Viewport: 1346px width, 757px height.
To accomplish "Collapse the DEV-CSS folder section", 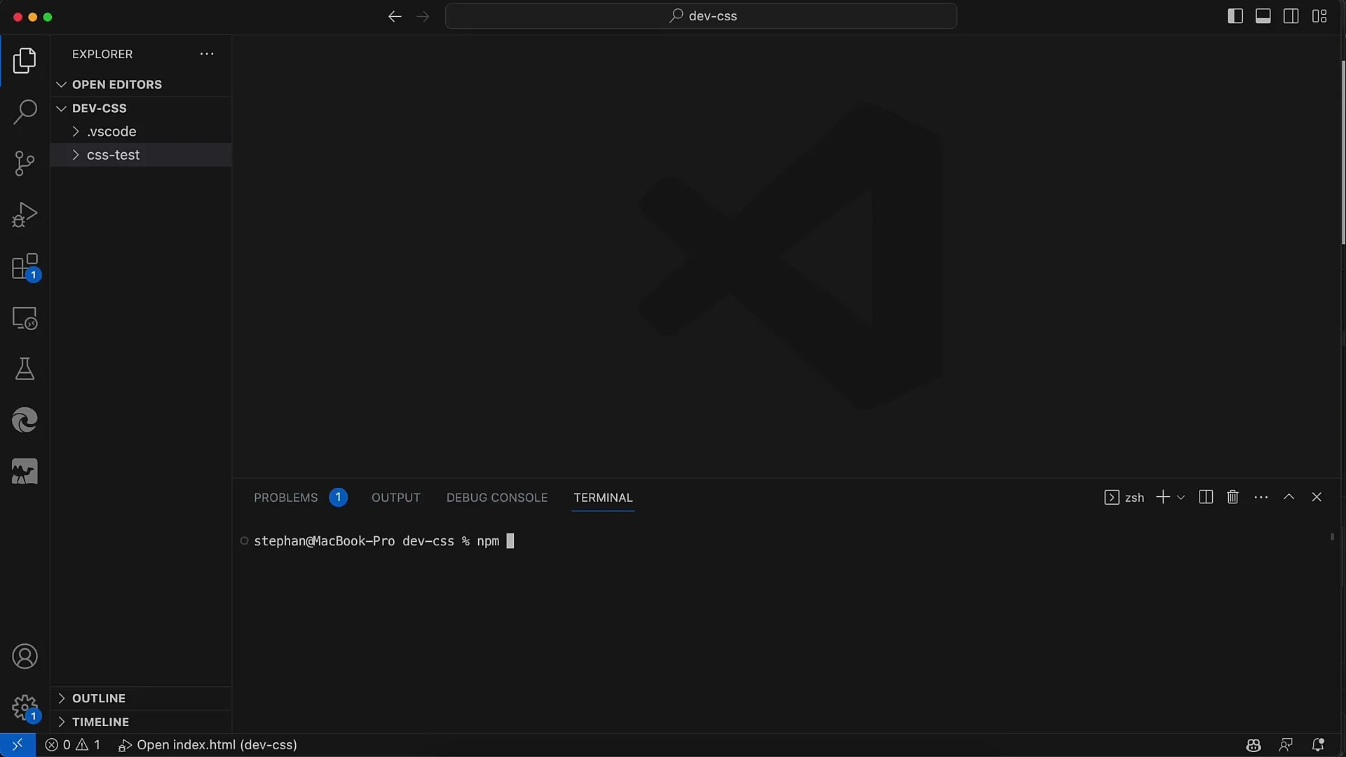I will coord(141,109).
